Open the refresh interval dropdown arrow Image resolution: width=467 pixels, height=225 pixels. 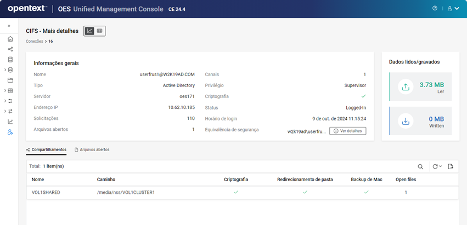pos(441,166)
